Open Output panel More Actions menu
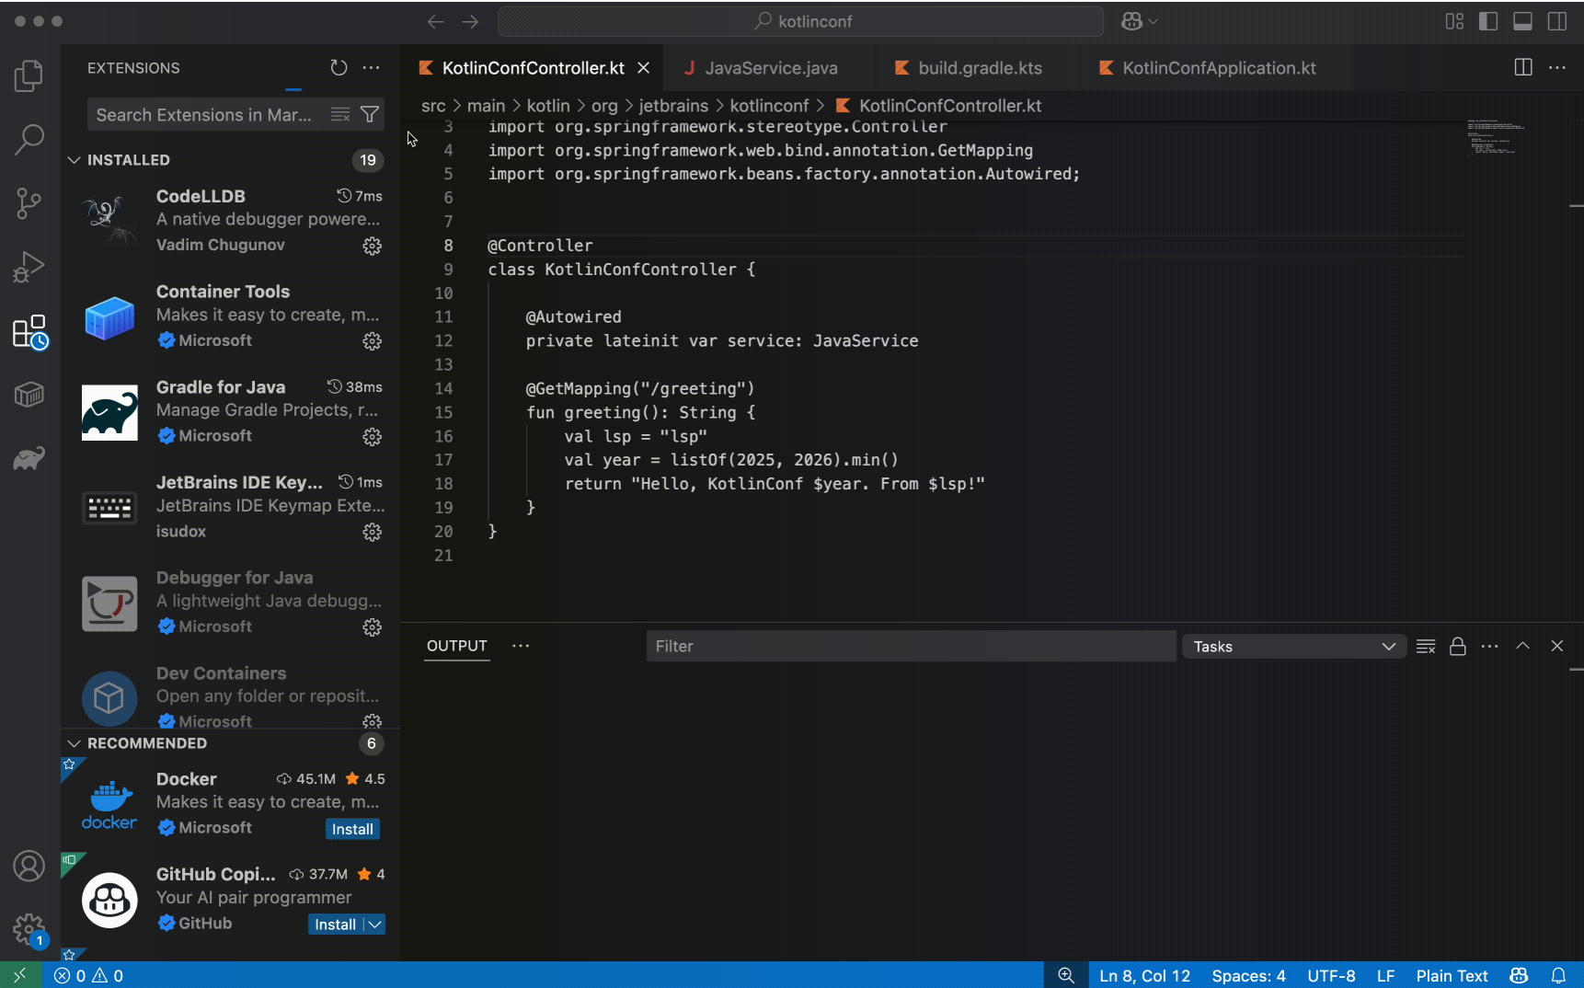This screenshot has height=988, width=1584. tap(1490, 647)
